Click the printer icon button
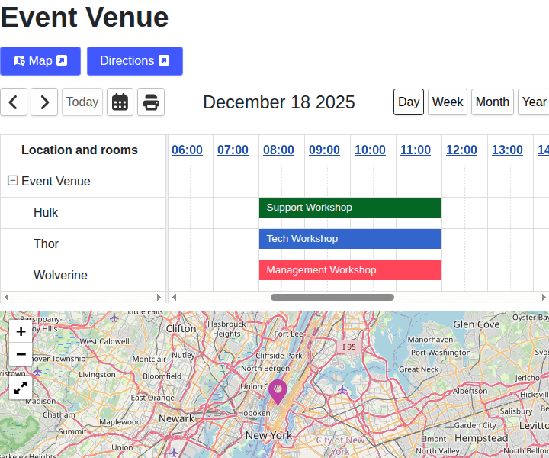 coord(151,102)
